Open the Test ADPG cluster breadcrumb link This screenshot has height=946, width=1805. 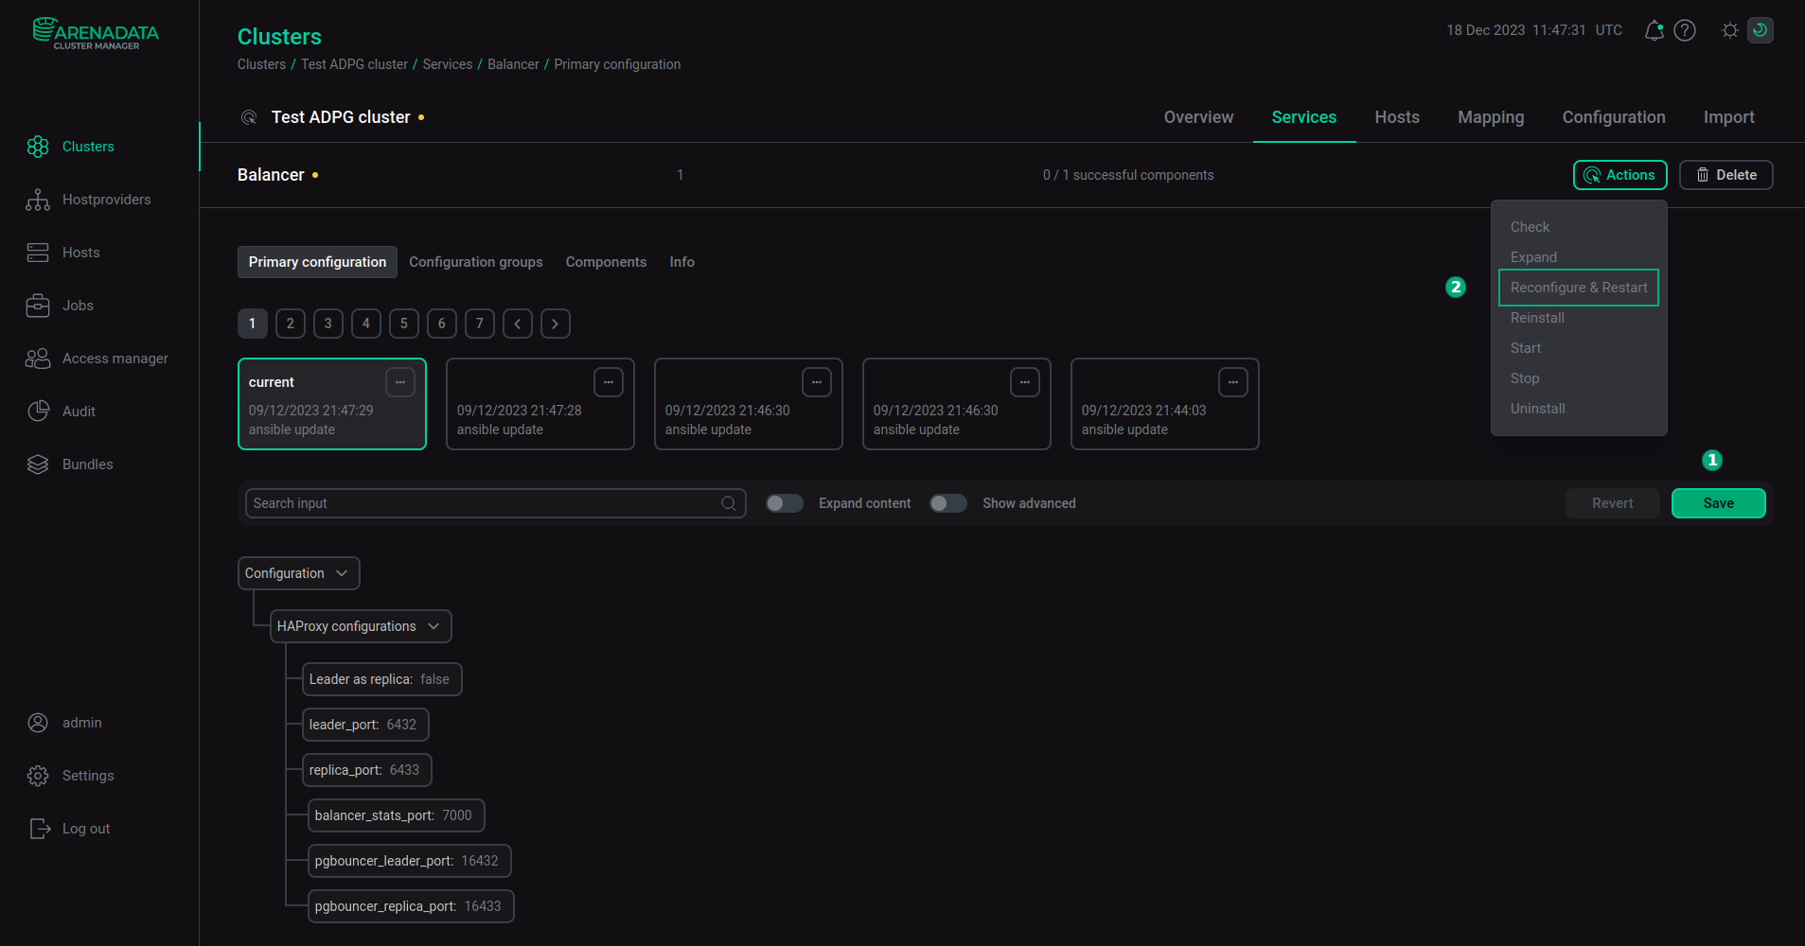pos(354,64)
